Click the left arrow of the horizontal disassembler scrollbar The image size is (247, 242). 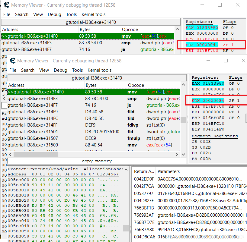10,154
